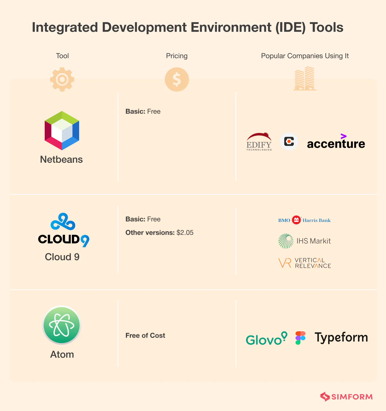Click the Edify Technologies logo
The height and width of the screenshot is (411, 386).
coord(259,142)
